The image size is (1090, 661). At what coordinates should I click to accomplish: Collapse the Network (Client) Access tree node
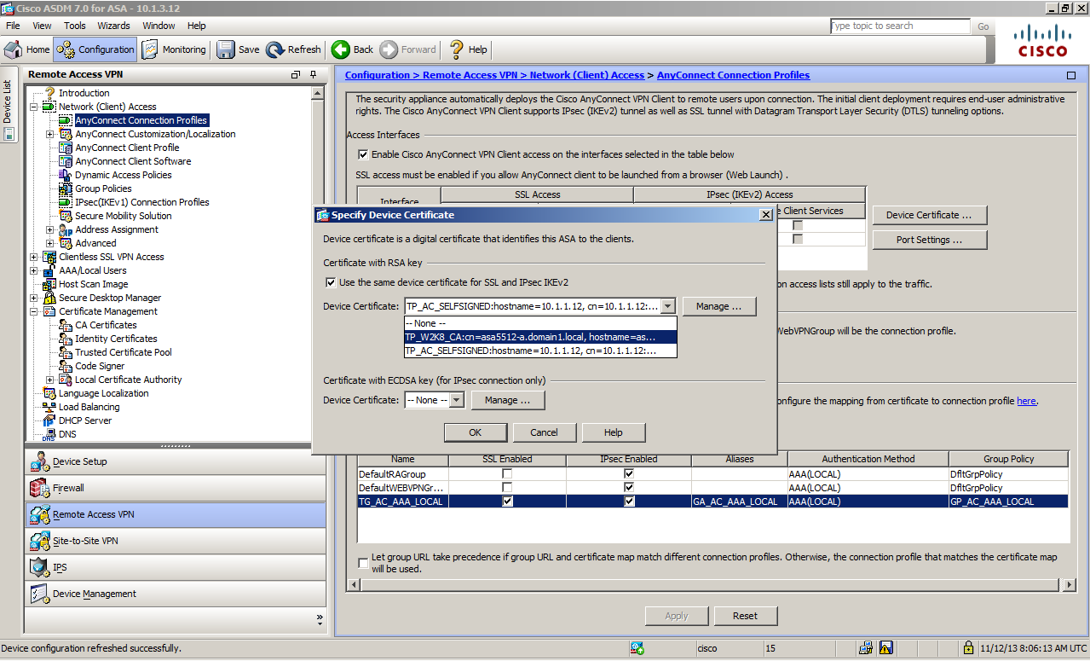click(34, 107)
